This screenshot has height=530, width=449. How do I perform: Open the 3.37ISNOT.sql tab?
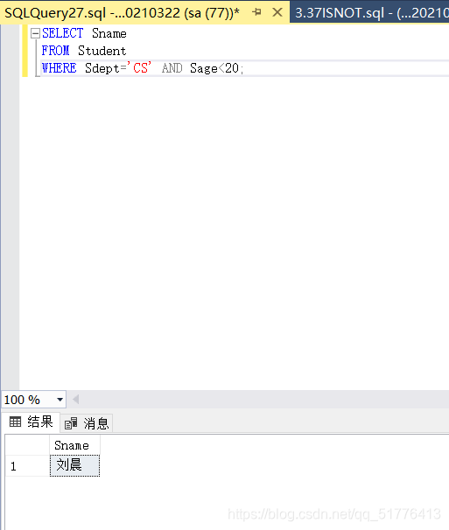click(371, 13)
